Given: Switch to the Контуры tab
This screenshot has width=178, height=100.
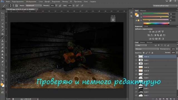Looking at the screenshot, I should [149, 42].
